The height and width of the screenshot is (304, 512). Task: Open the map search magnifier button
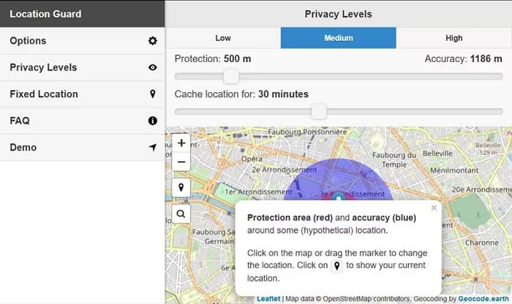click(x=181, y=213)
